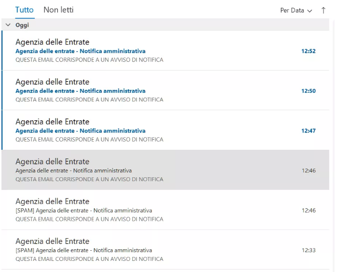The image size is (337, 272).
Task: Open the Per Data sort dropdown
Action: click(x=296, y=10)
